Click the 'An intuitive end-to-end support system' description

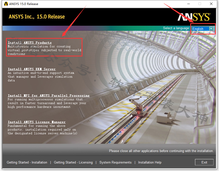tap(41, 77)
